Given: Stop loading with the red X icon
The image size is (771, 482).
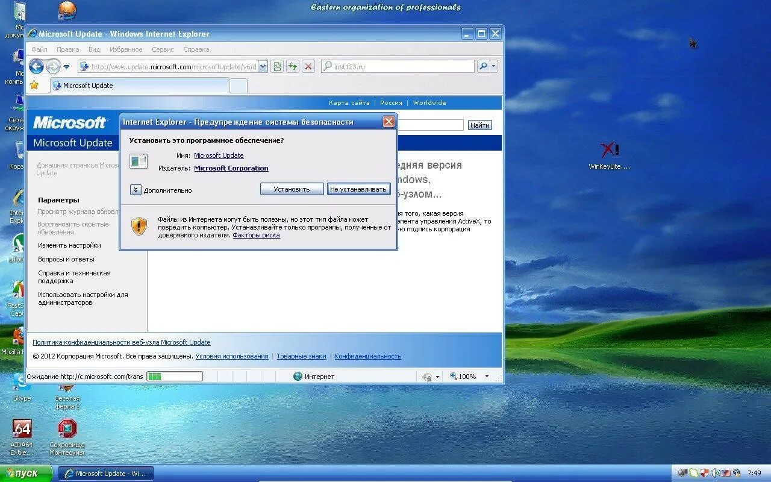Looking at the screenshot, I should (x=308, y=67).
